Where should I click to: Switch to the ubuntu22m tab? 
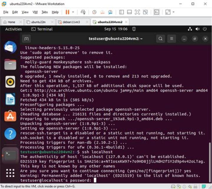coord(38,22)
